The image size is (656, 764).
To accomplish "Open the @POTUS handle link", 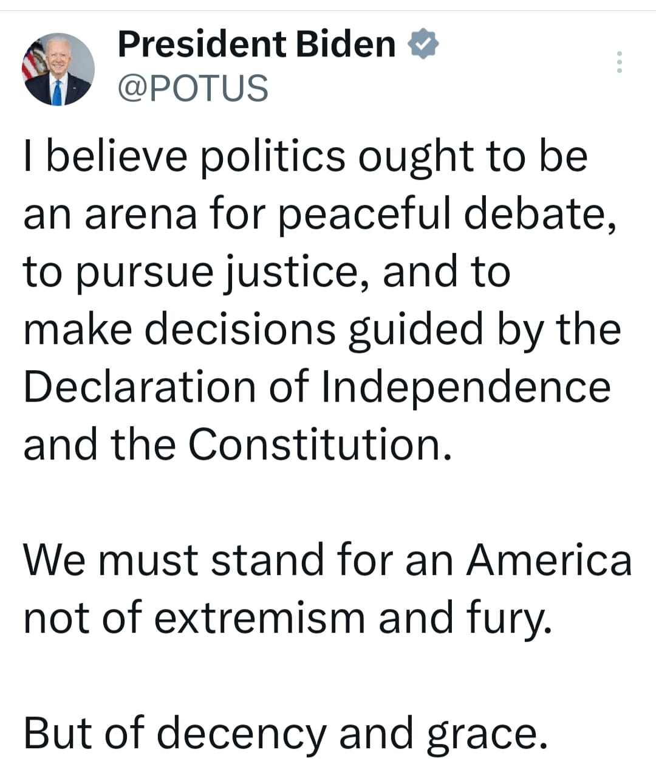I will click(x=193, y=88).
